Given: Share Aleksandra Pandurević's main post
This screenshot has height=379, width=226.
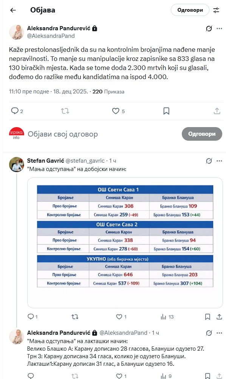Looking at the screenshot, I should 216,111.
